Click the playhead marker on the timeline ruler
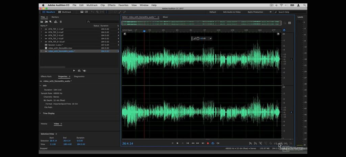This screenshot has width=346, height=157. (x=144, y=31)
